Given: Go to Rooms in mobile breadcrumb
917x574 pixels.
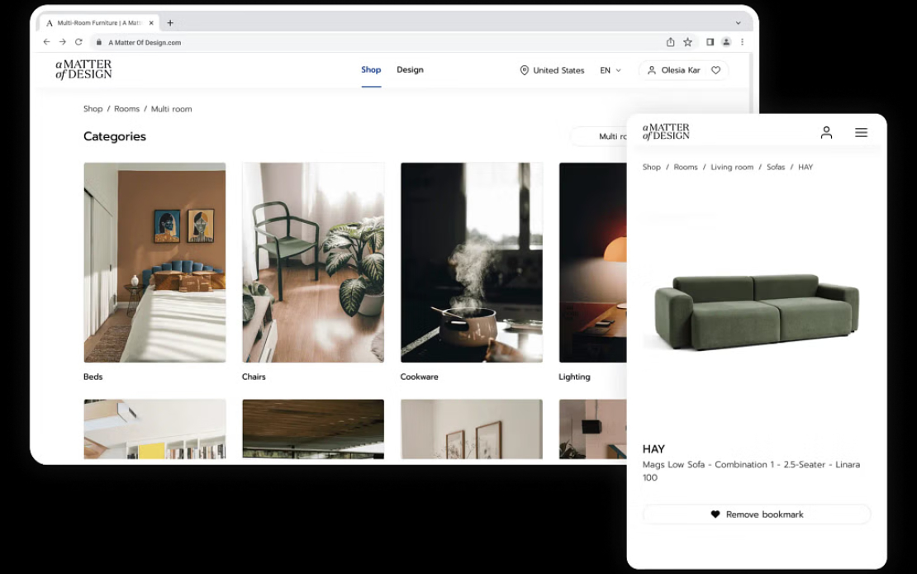Looking at the screenshot, I should coord(686,167).
